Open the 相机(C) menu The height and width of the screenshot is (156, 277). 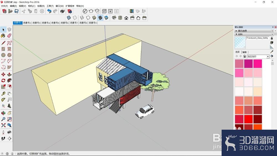(32, 6)
